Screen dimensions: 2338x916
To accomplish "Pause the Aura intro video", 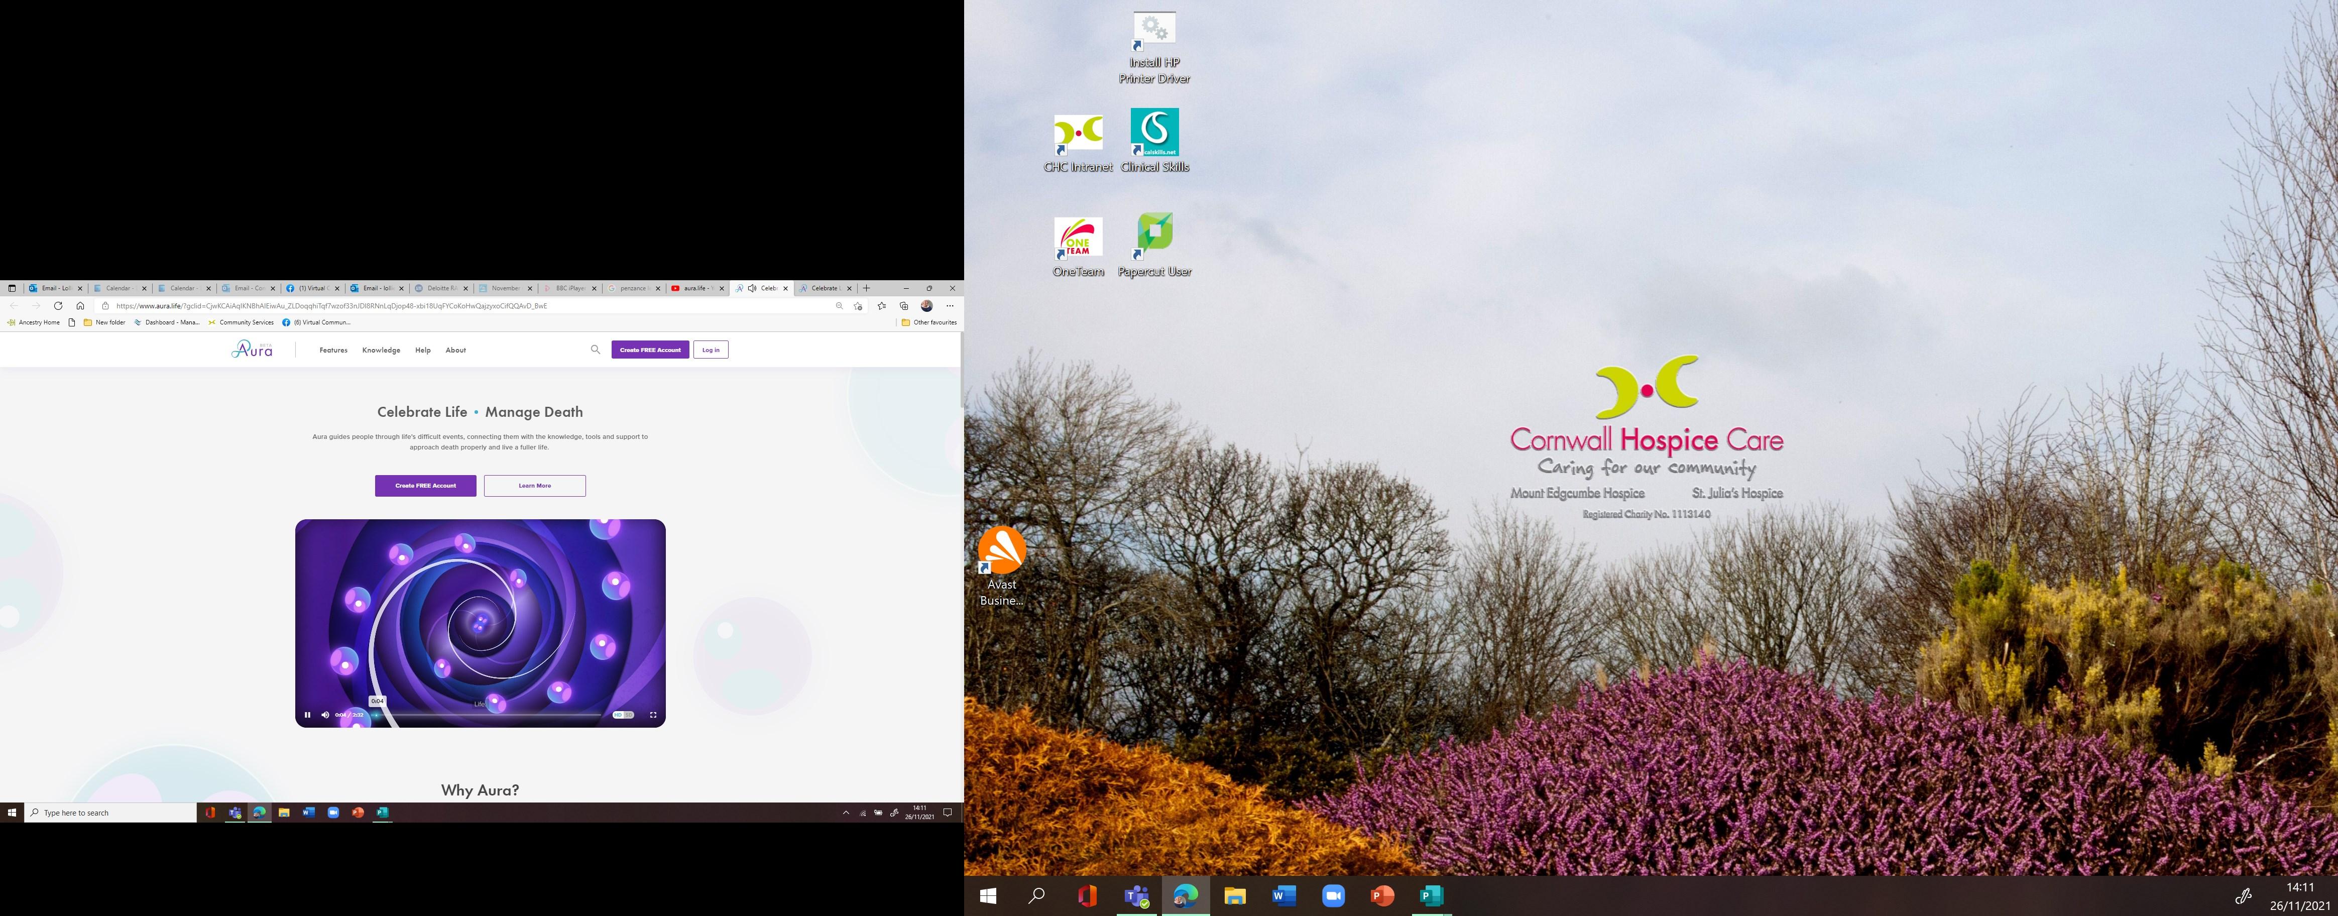I will (x=308, y=715).
